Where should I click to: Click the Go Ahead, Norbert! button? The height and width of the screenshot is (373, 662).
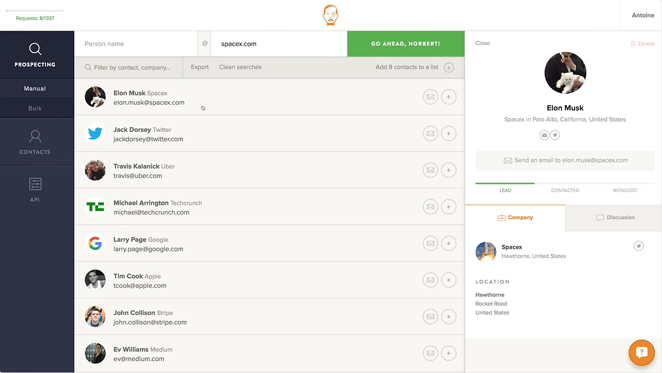point(406,44)
